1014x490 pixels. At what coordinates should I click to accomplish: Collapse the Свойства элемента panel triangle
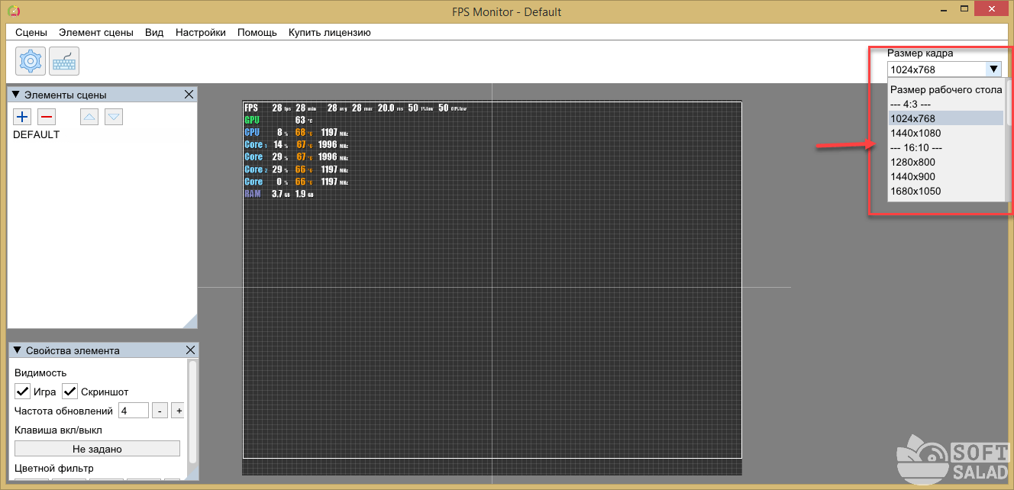click(x=17, y=350)
